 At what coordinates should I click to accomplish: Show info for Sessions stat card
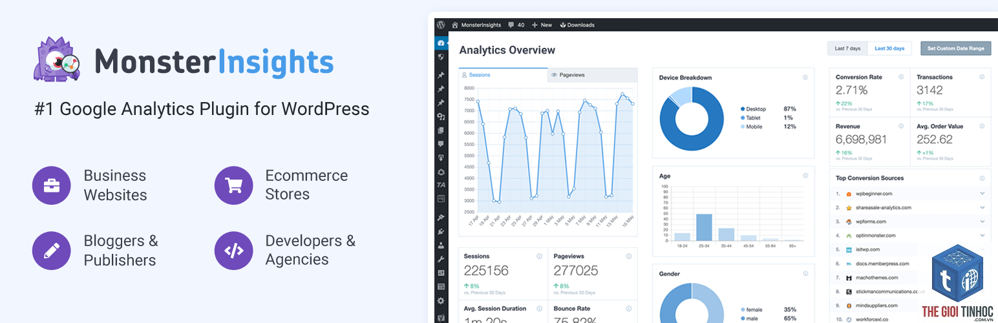539,256
